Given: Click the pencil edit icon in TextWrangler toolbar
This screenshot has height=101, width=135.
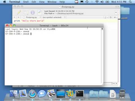Looking at the screenshot, I should [19, 12].
